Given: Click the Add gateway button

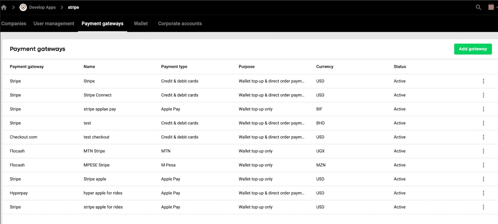Looking at the screenshot, I should [x=473, y=49].
